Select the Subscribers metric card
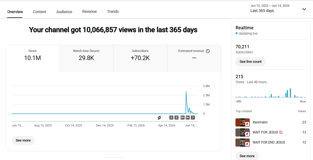Image resolution: width=313 pixels, height=160 pixels. [x=140, y=58]
